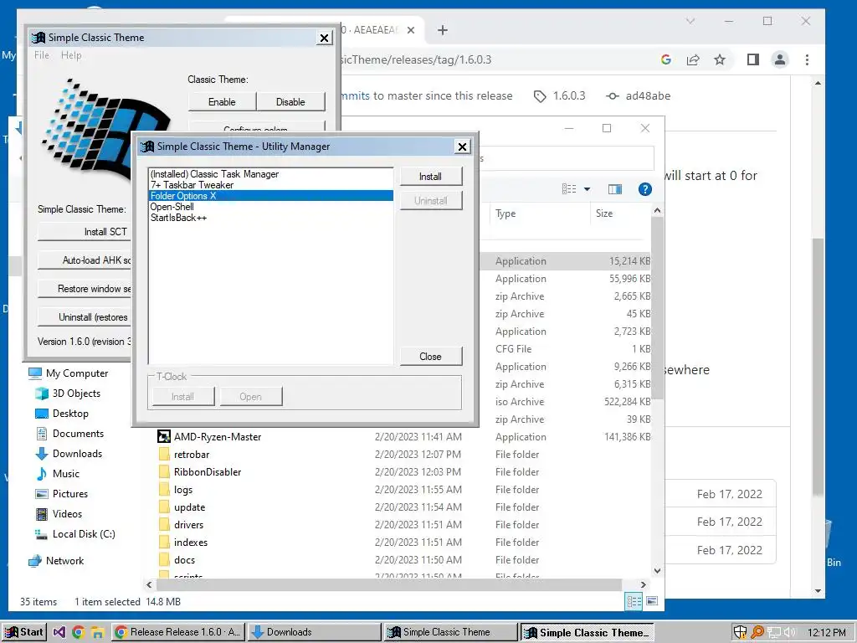The height and width of the screenshot is (643, 857).
Task: Select Open-Shell in the utility list
Action: (271, 207)
